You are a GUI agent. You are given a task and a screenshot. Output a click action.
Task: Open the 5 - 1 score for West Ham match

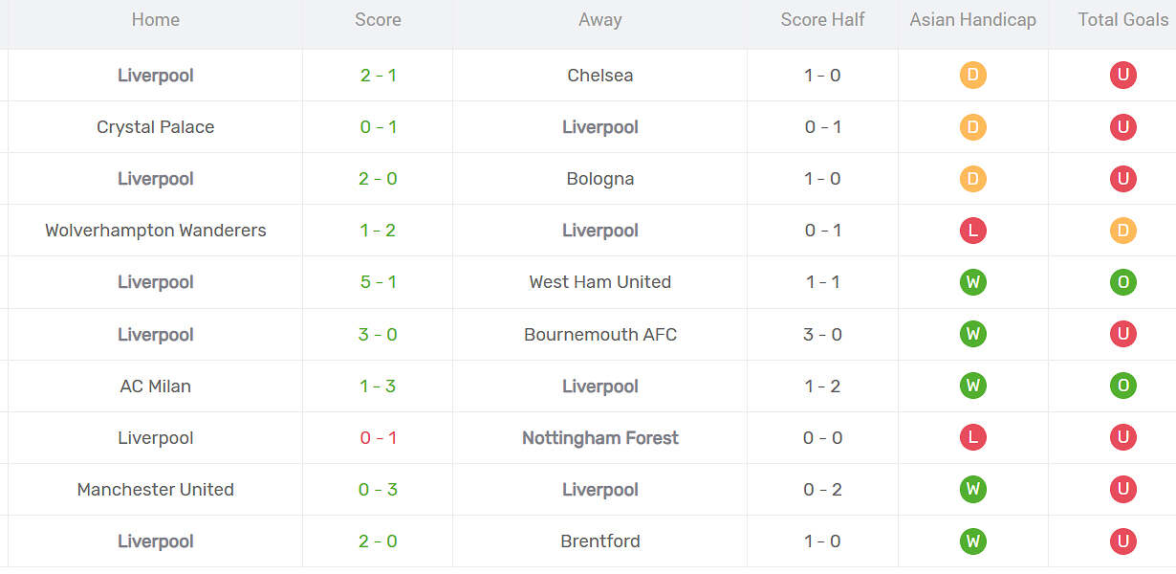tap(378, 282)
